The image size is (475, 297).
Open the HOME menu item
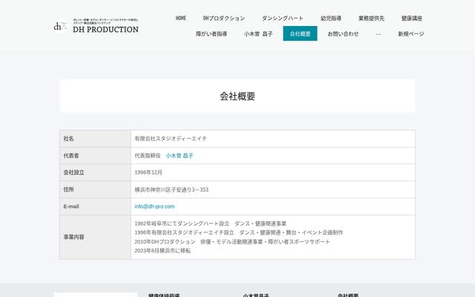[181, 18]
